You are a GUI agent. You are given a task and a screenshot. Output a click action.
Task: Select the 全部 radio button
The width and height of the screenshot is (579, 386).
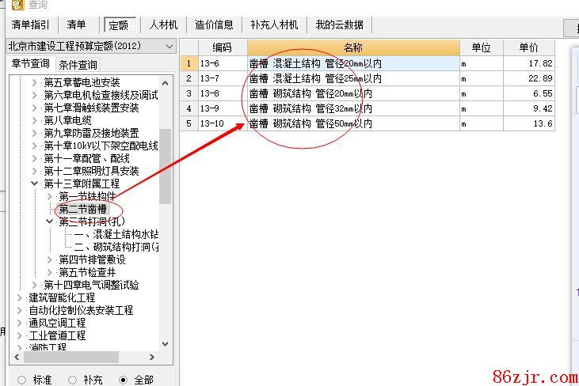(x=123, y=380)
